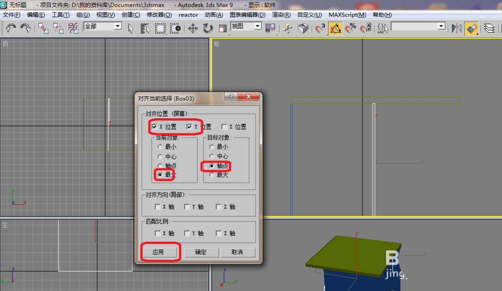Click the Mirror tool icon
The image size is (502, 291).
coord(456,28)
